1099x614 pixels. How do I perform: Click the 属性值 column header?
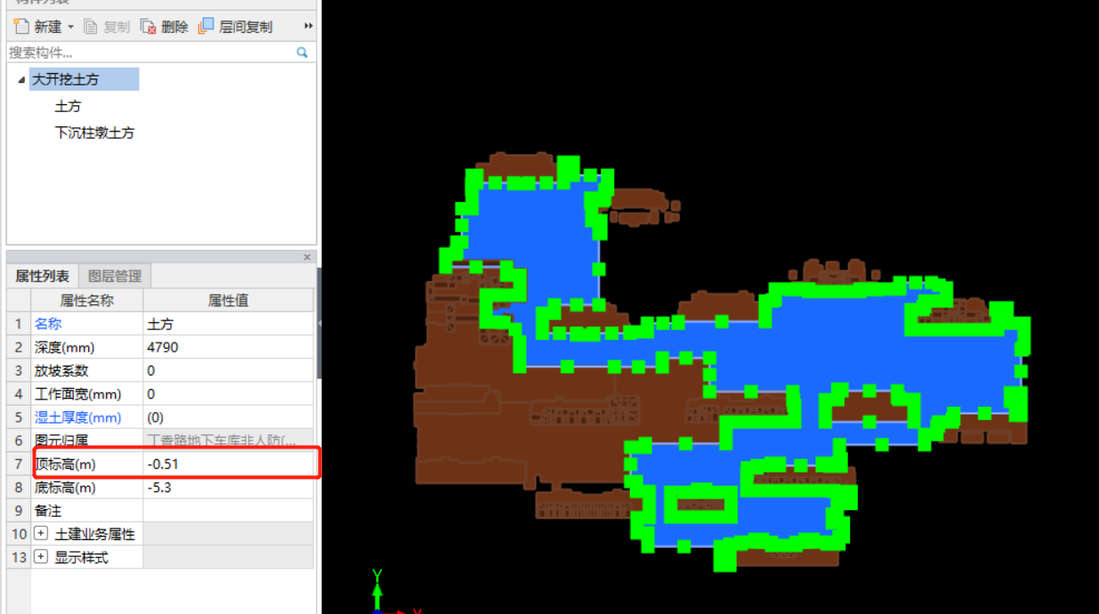(x=228, y=301)
